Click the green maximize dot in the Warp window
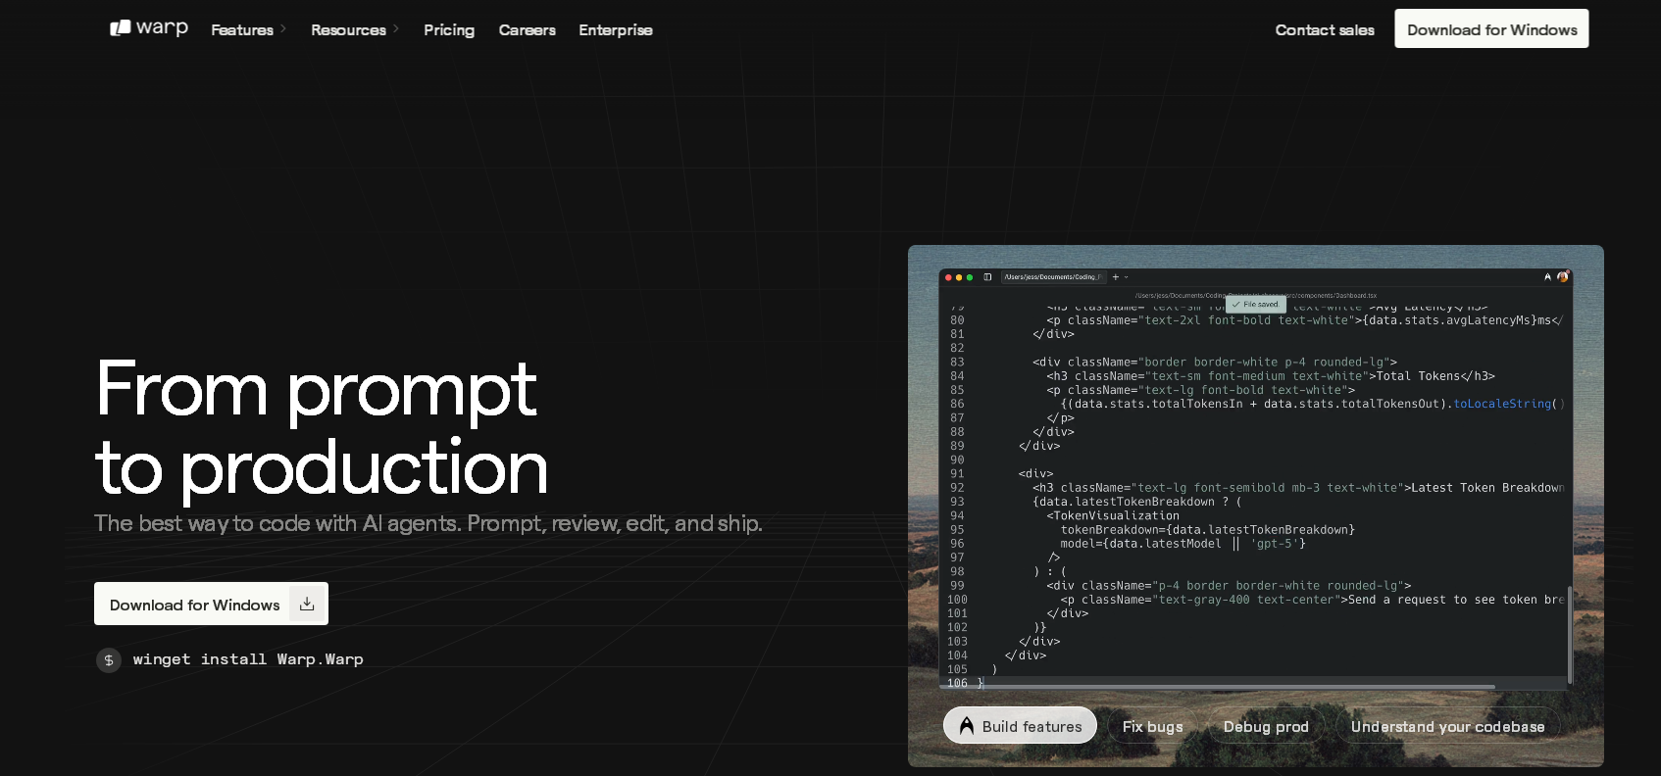 (970, 277)
